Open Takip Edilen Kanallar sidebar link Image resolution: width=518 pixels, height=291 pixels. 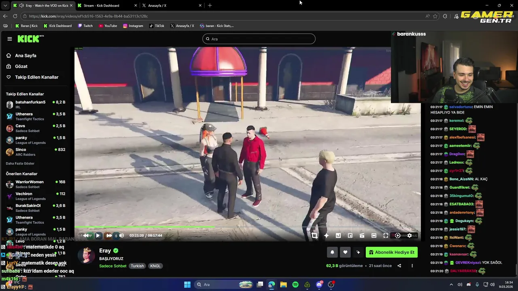(x=36, y=77)
